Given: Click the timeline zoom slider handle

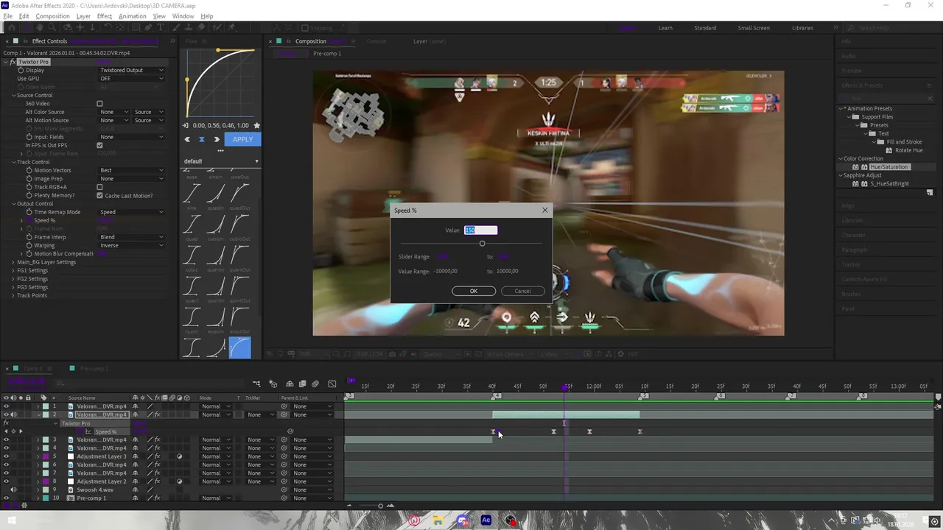Looking at the screenshot, I should [x=380, y=506].
